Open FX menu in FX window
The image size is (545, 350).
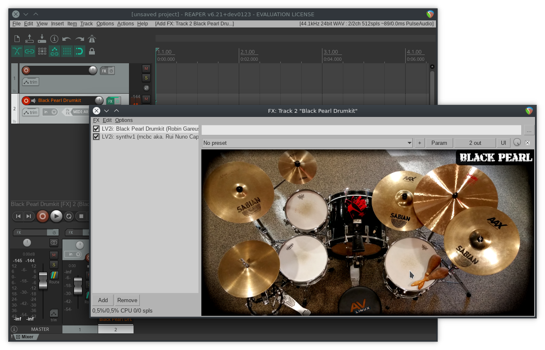96,120
